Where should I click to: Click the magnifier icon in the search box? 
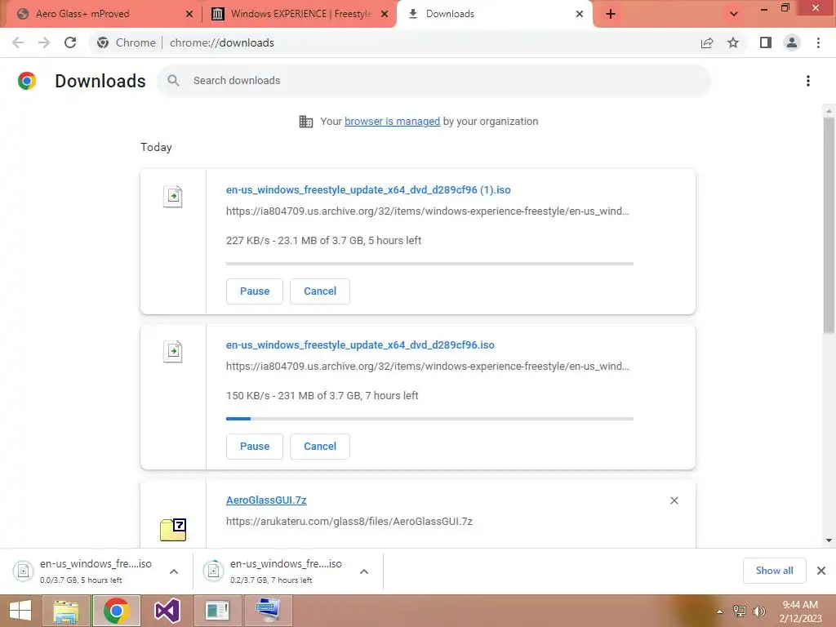[x=173, y=81]
